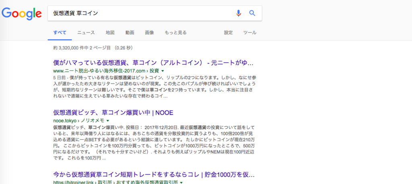The height and width of the screenshot is (184, 412).
Task: Click the Google logo
Action: (x=22, y=14)
